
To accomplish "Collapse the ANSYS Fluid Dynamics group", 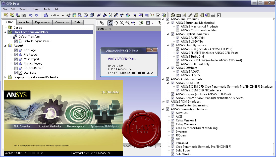I will coord(168,45).
